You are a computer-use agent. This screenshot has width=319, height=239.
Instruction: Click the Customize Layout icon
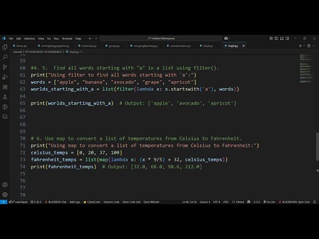click(x=271, y=38)
